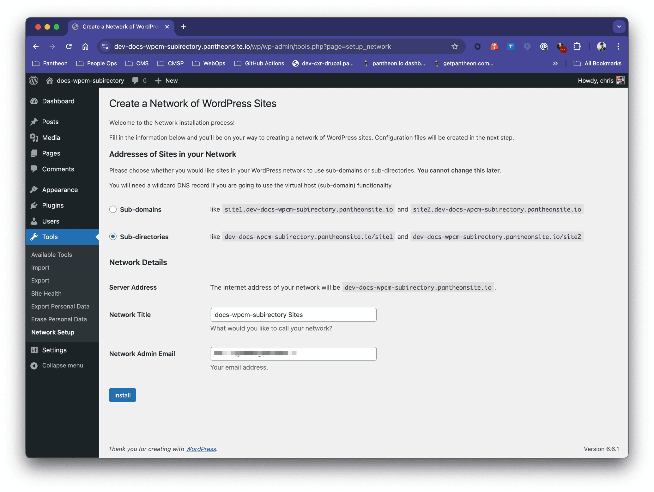Switch to Network Setup in the sidebar

pos(52,332)
